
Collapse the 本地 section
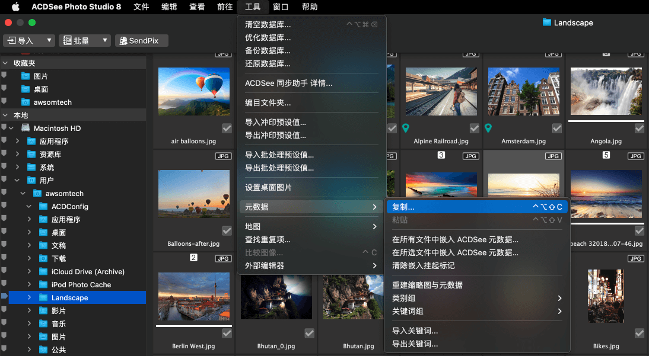[x=5, y=115]
